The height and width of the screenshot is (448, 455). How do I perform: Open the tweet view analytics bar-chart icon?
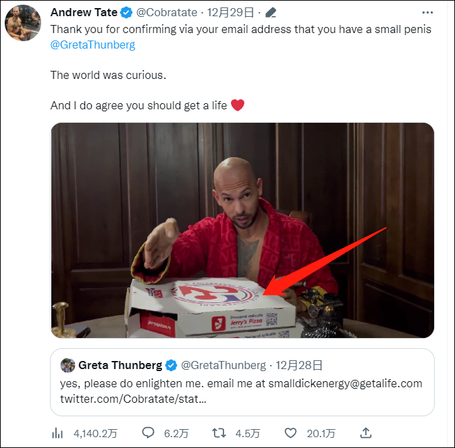pos(59,432)
